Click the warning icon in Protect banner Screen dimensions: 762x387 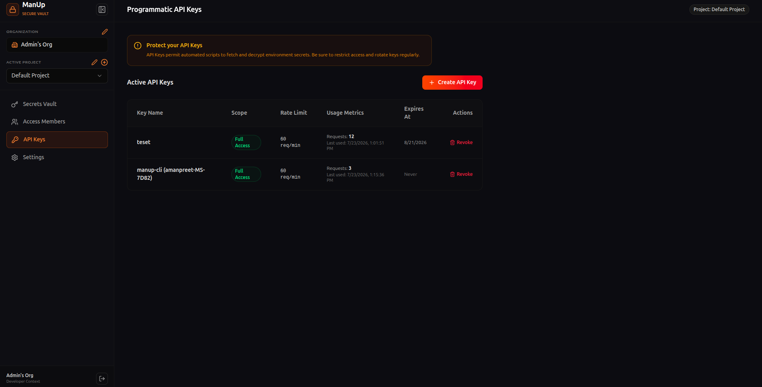(x=138, y=46)
